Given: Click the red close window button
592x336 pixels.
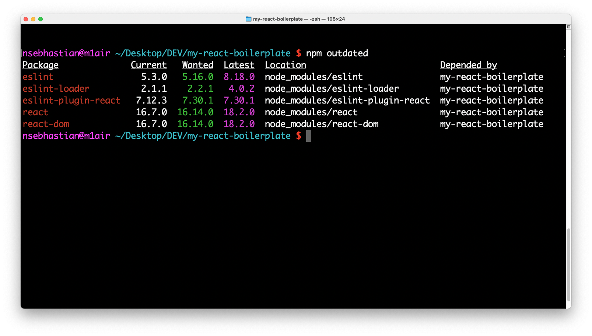Looking at the screenshot, I should (x=26, y=19).
